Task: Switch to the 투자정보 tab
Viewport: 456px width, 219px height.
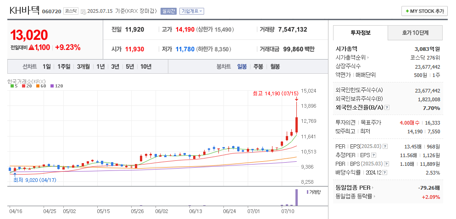Action: 361,33
